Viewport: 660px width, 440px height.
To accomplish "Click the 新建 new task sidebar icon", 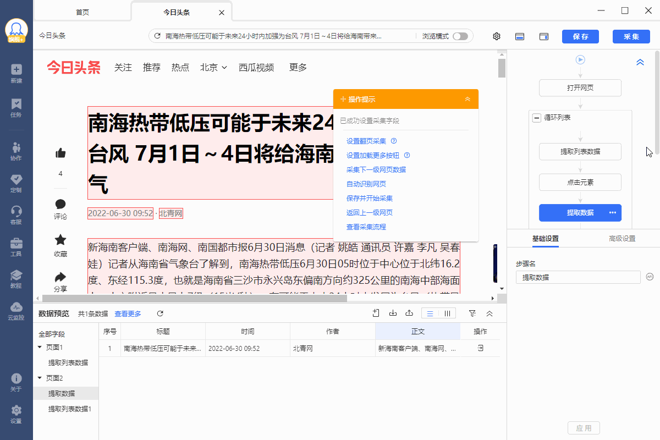I will [x=16, y=73].
